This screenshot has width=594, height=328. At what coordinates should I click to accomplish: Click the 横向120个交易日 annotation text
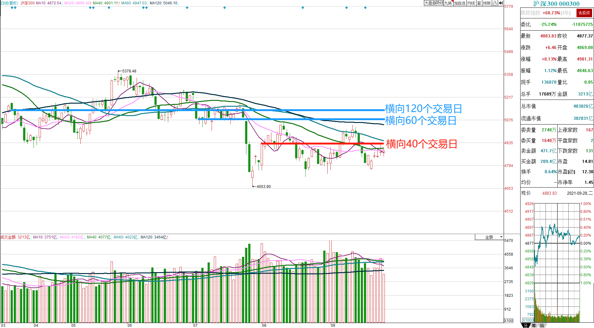(x=423, y=109)
